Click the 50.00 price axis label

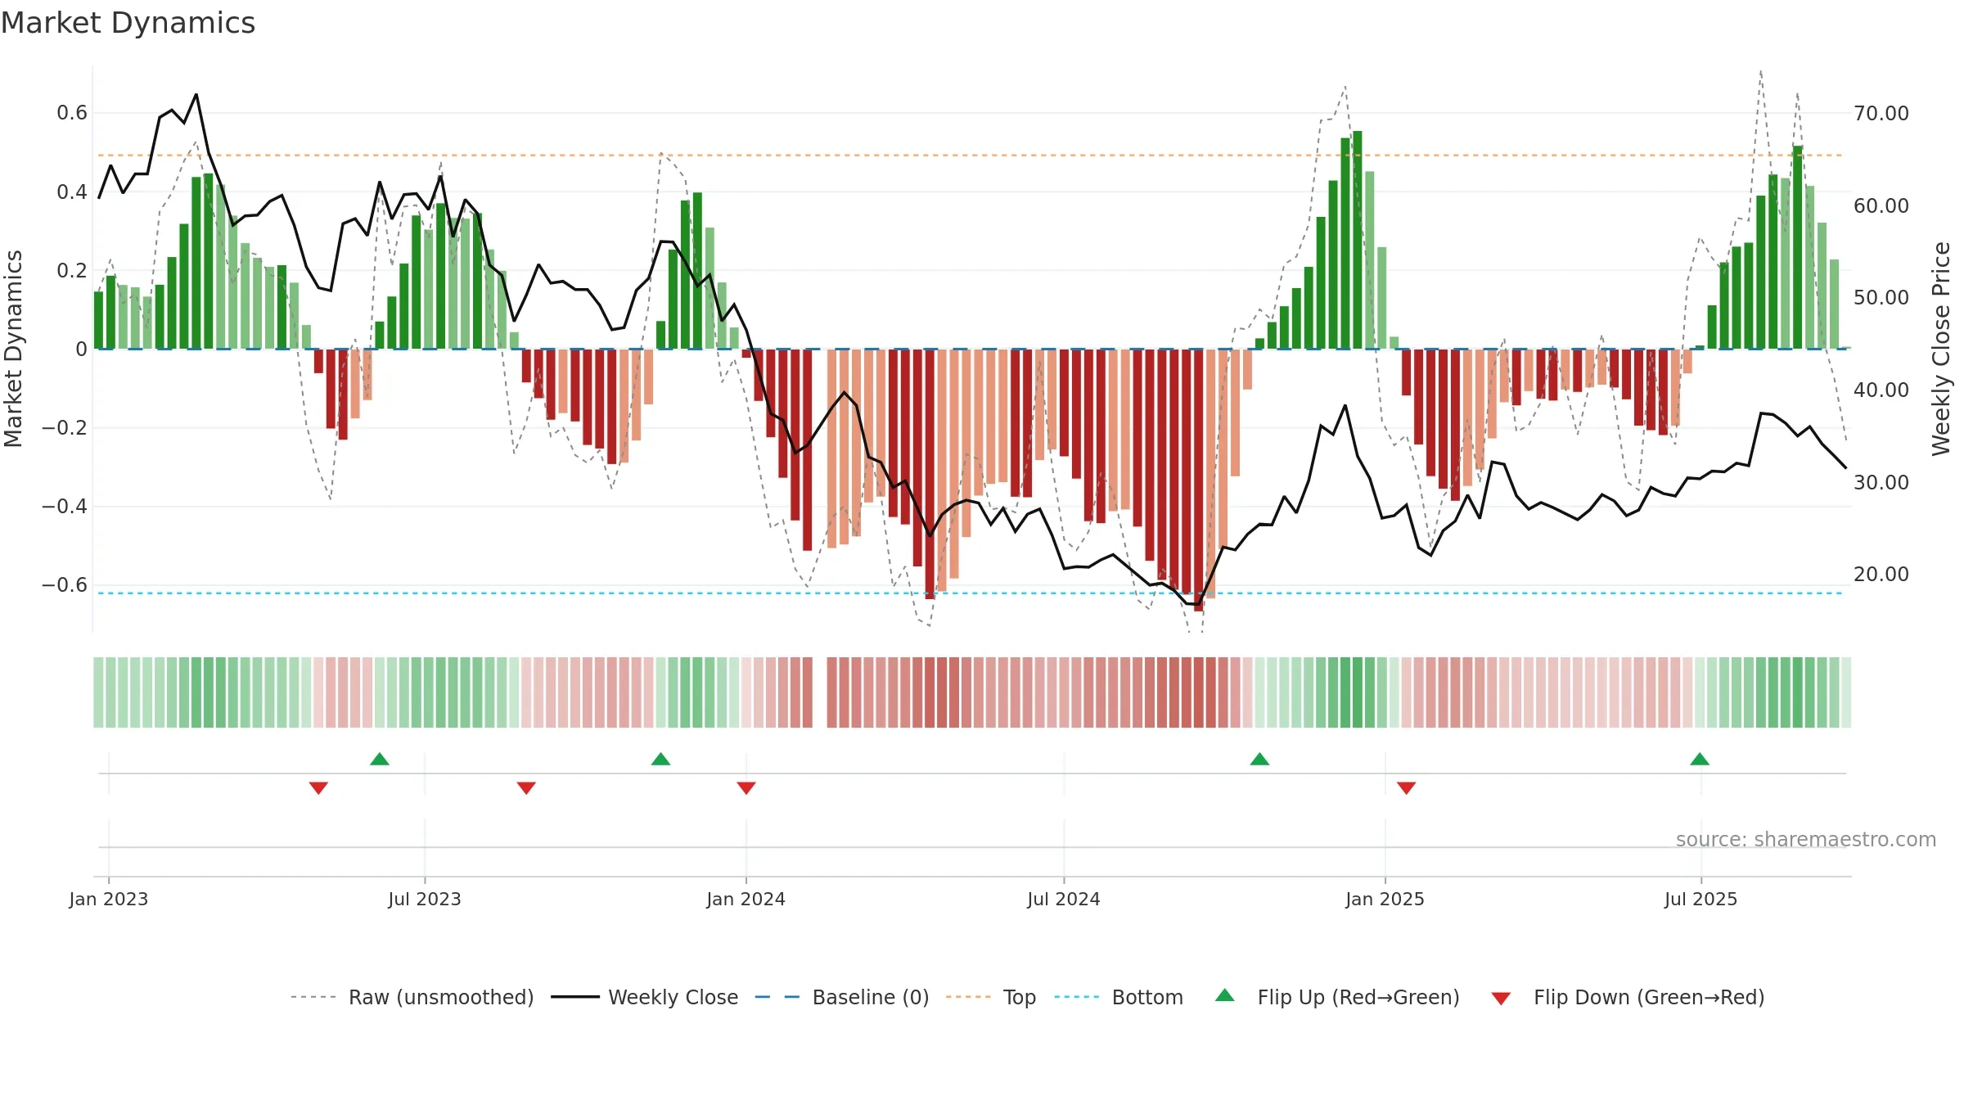(x=1881, y=298)
